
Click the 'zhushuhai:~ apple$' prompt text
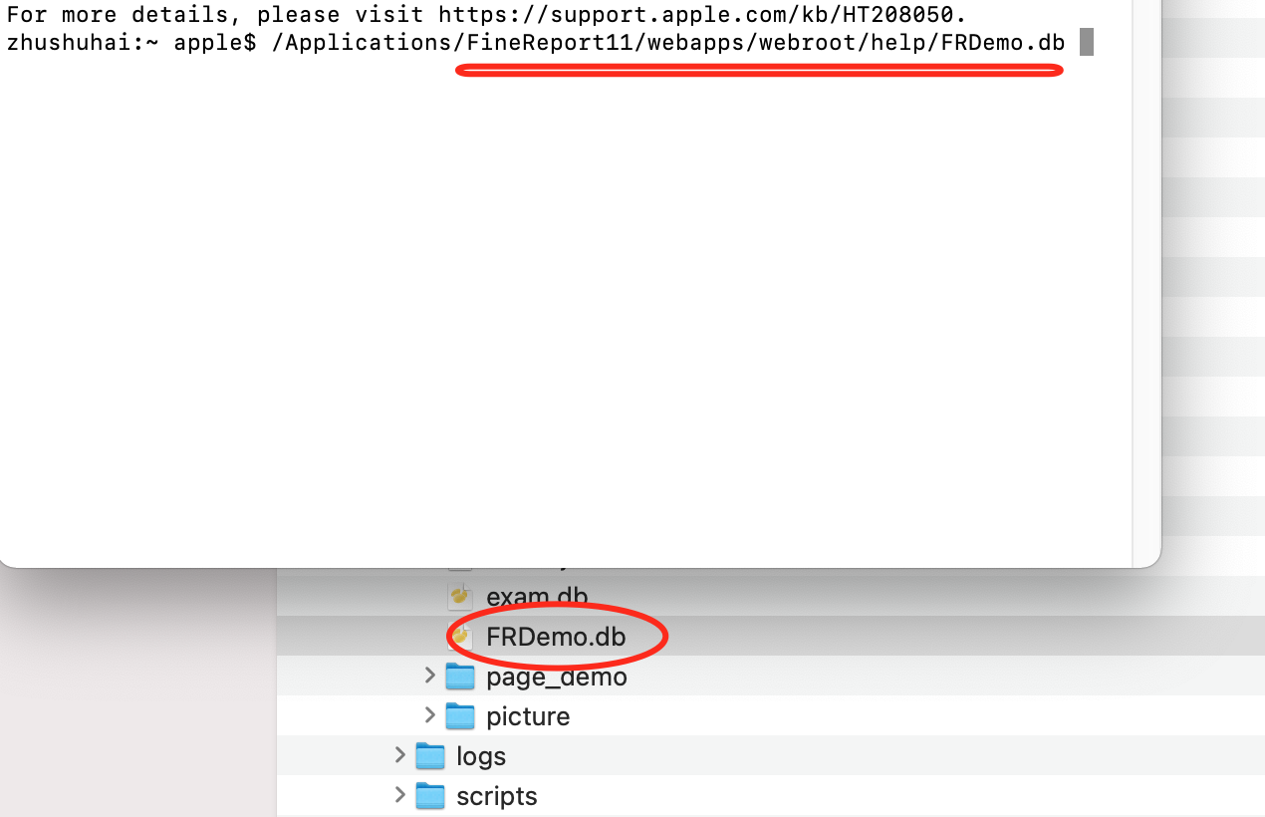tap(131, 44)
